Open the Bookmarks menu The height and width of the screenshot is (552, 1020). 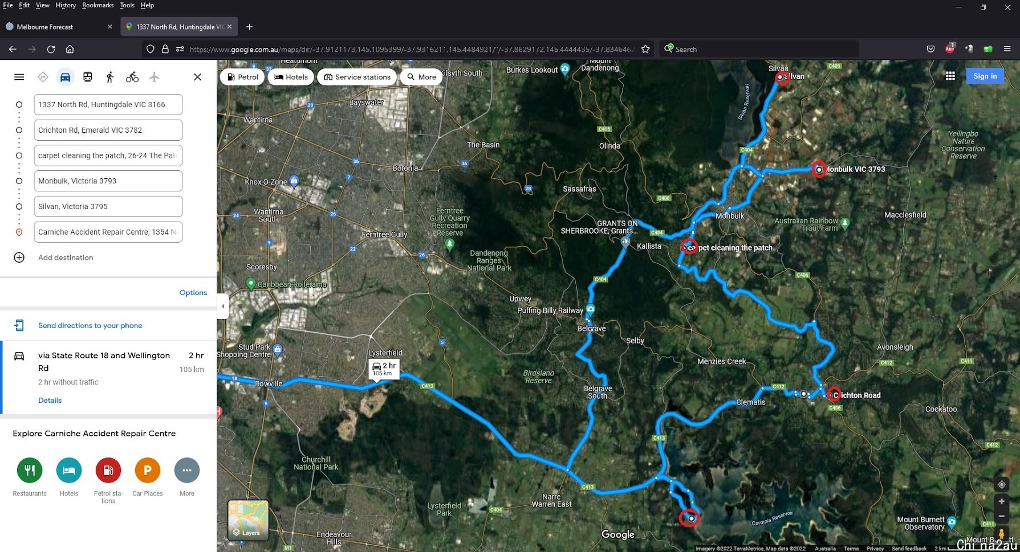click(x=98, y=5)
